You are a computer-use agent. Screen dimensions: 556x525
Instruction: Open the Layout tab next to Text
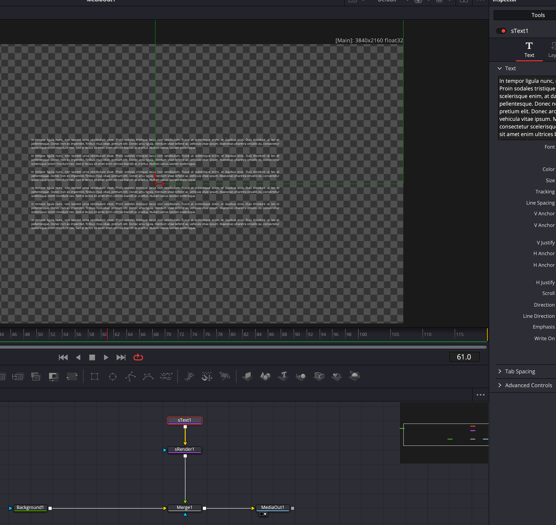coord(552,50)
